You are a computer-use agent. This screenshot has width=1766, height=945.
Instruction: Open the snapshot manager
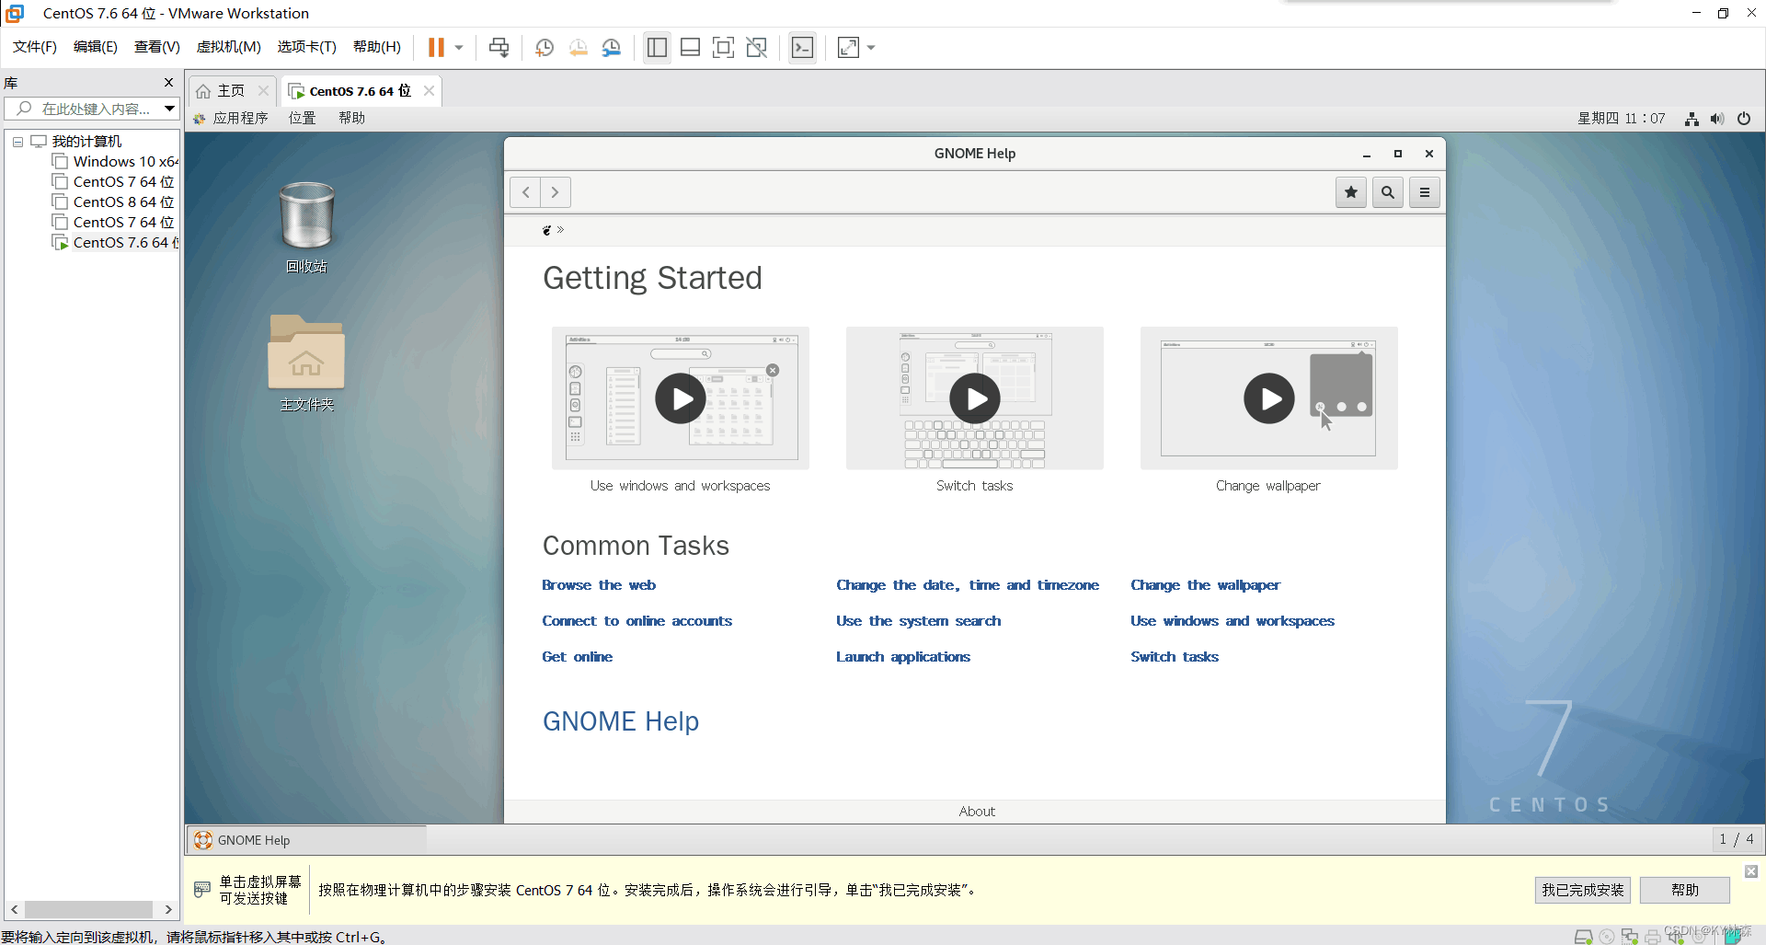click(x=612, y=47)
